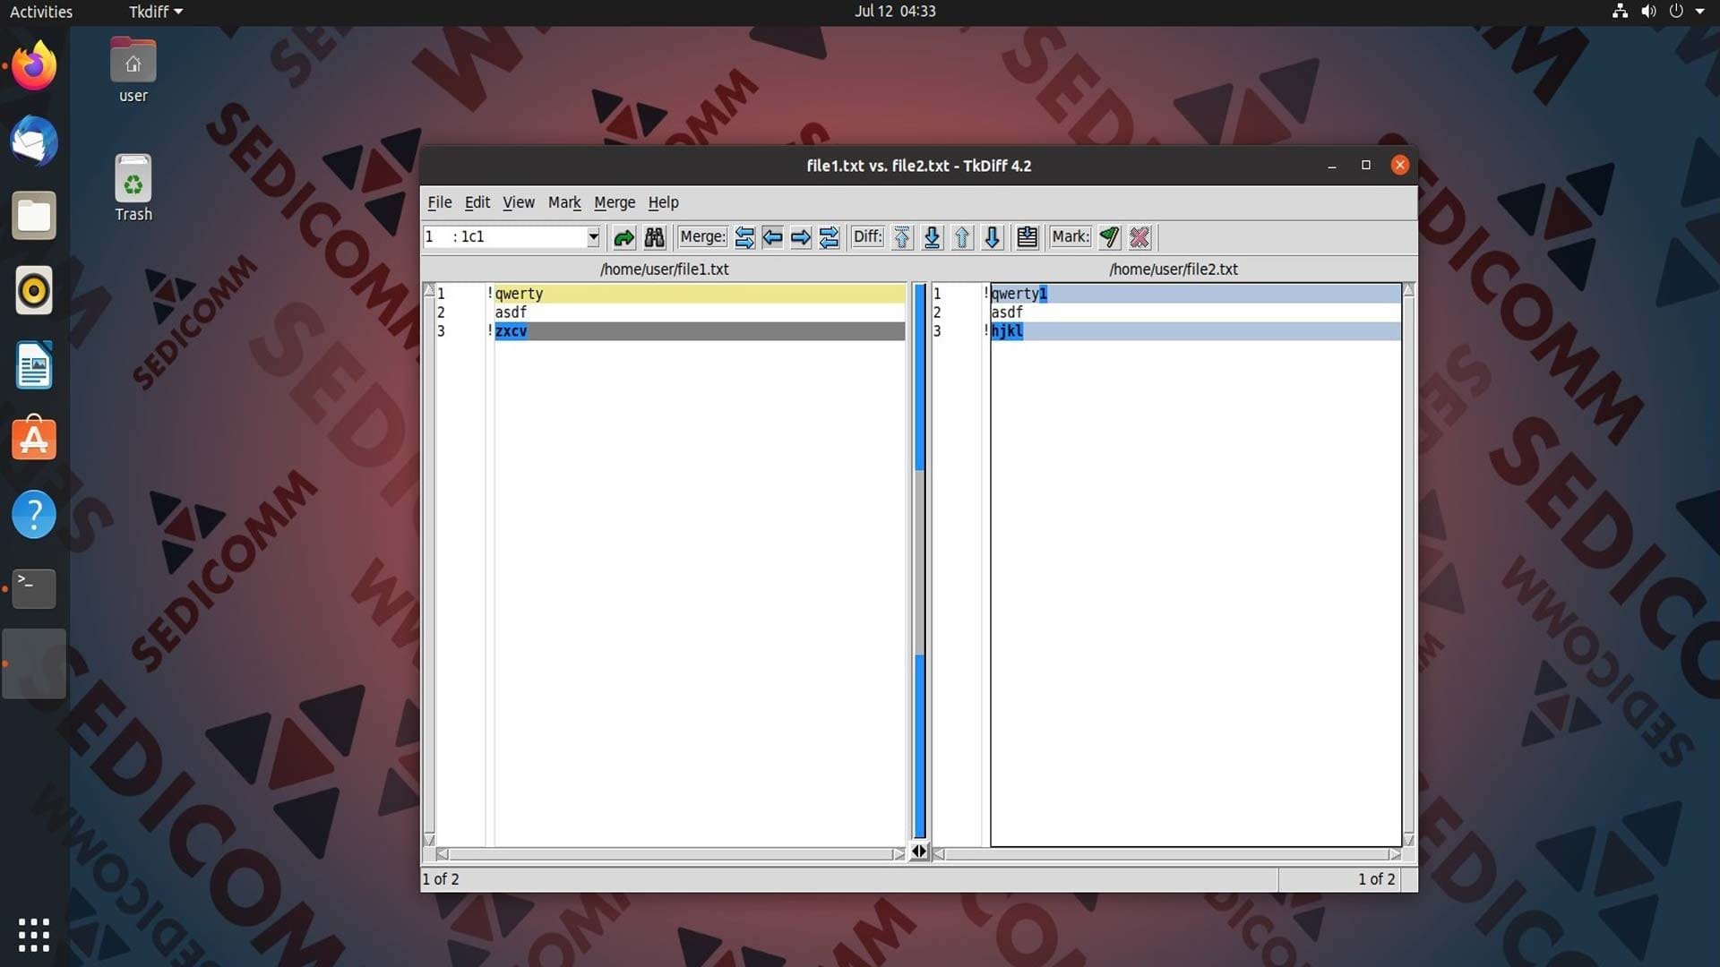Center the current diff region
Image resolution: width=1720 pixels, height=967 pixels.
(1027, 237)
